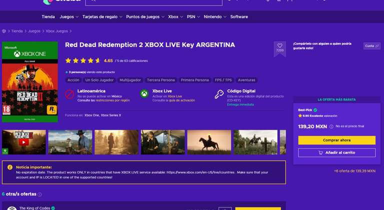The image size is (384, 210).
Task: Click the Entrega inmediata link
Action: pos(240,105)
